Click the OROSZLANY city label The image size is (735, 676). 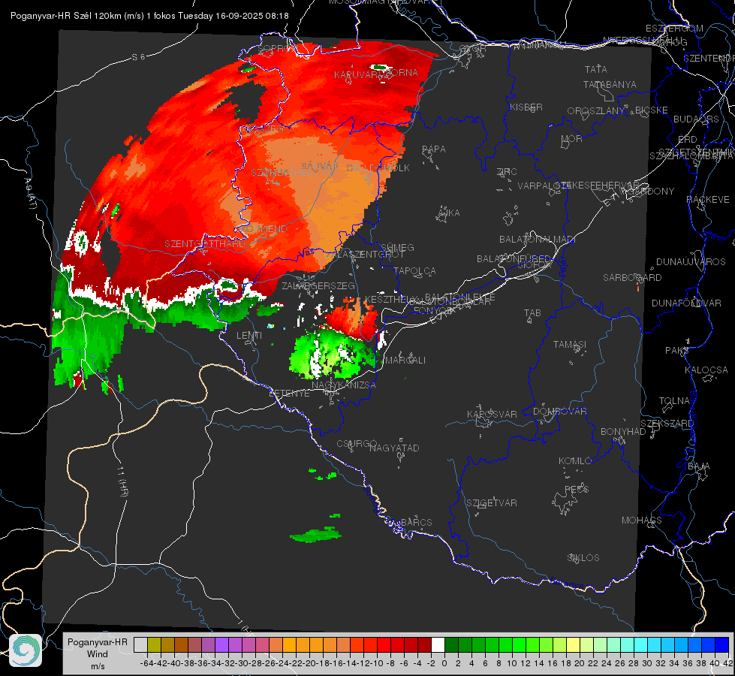click(x=596, y=110)
